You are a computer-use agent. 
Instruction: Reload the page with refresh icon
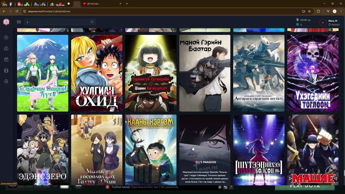[17, 11]
